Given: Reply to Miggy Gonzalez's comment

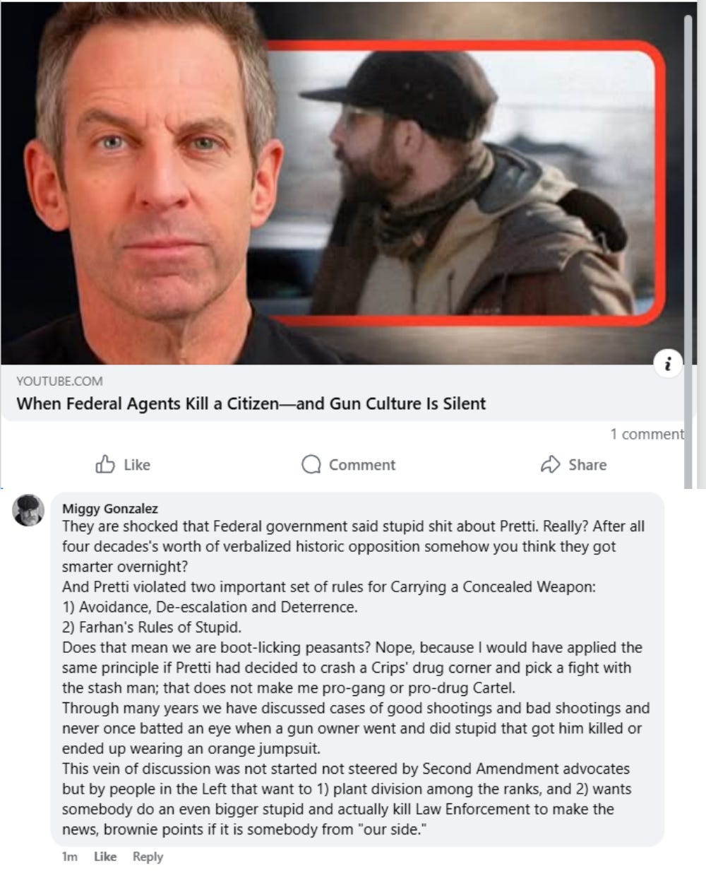Looking at the screenshot, I should coord(148,856).
